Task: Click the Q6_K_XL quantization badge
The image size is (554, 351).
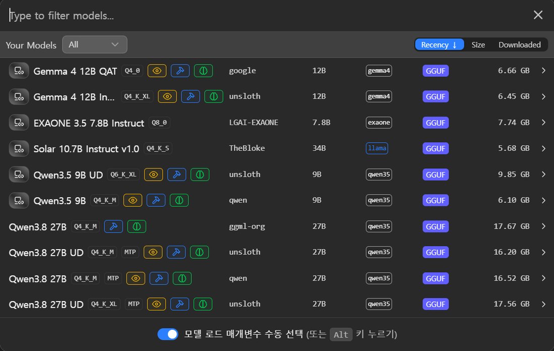Action: coord(123,174)
